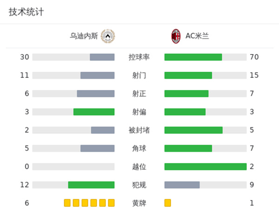The height and width of the screenshot is (212, 279).
Task: Select the 技术统计 section heading
Action: pos(27,12)
